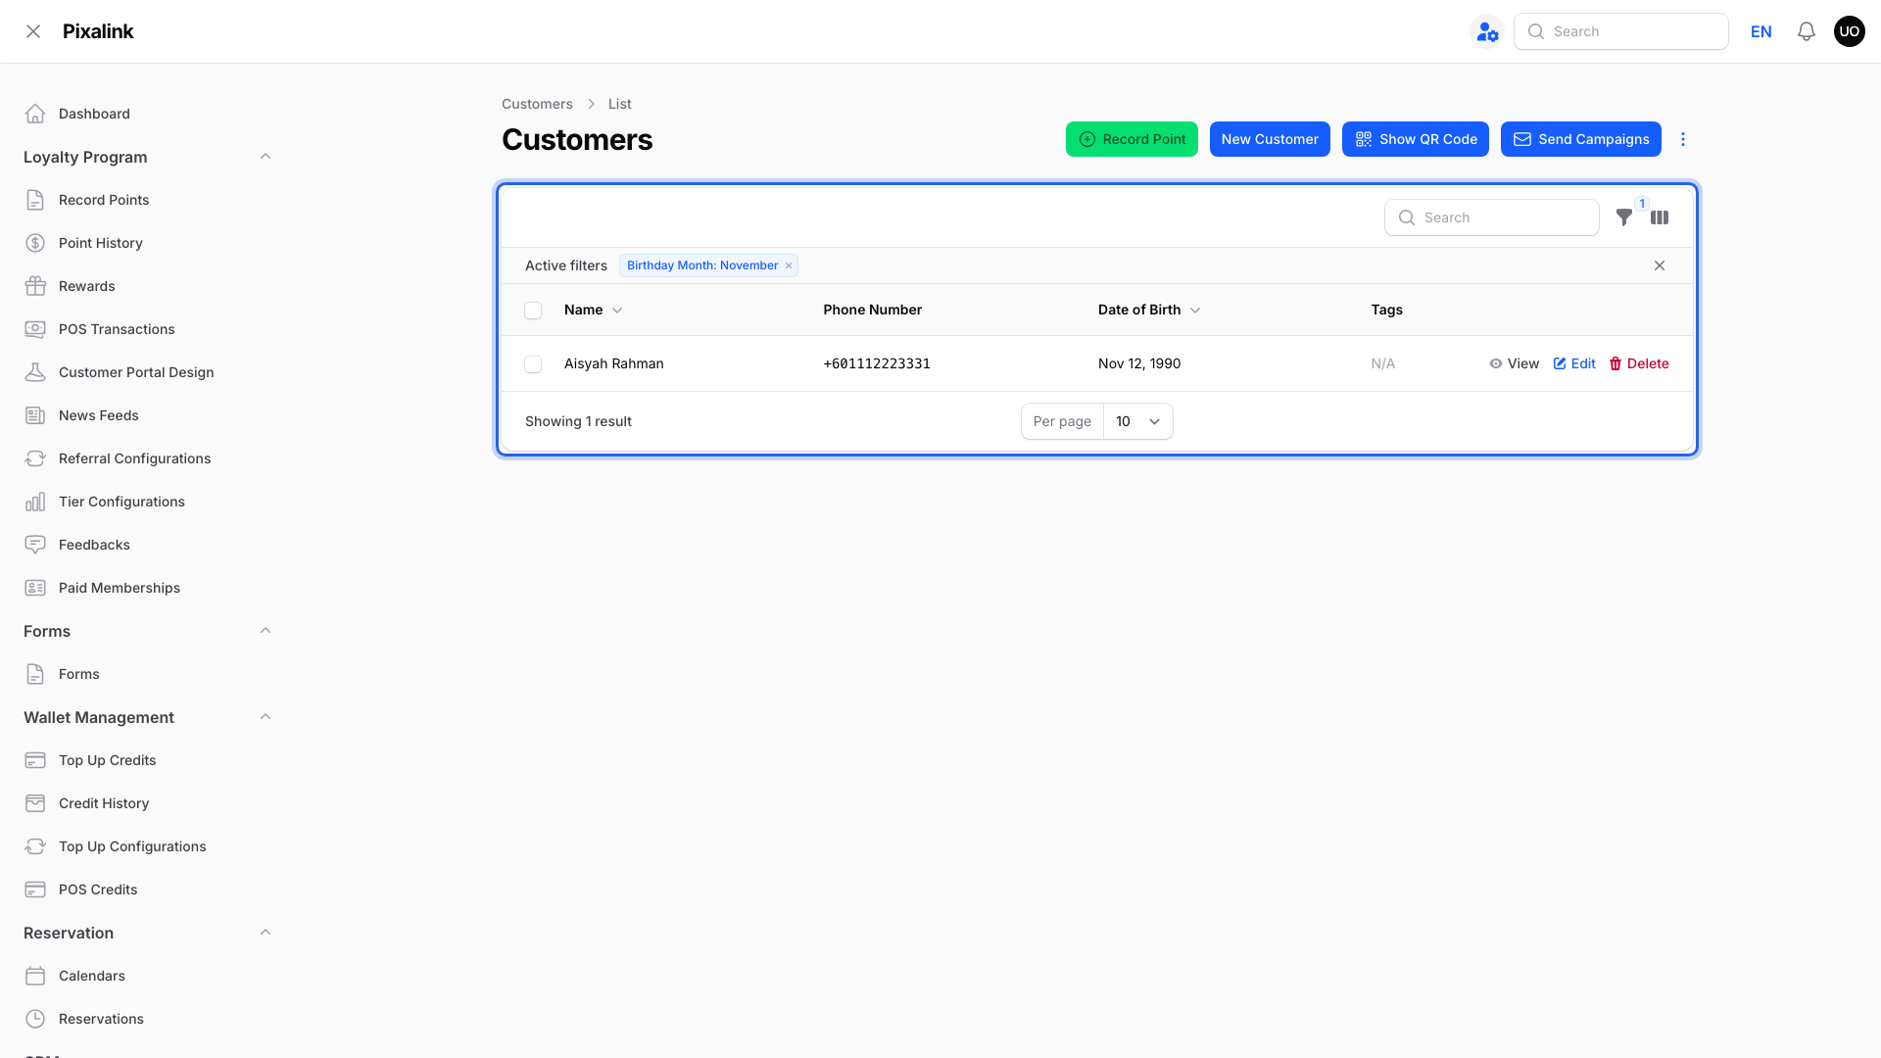
Task: Toggle table columns icon
Action: coord(1660,217)
